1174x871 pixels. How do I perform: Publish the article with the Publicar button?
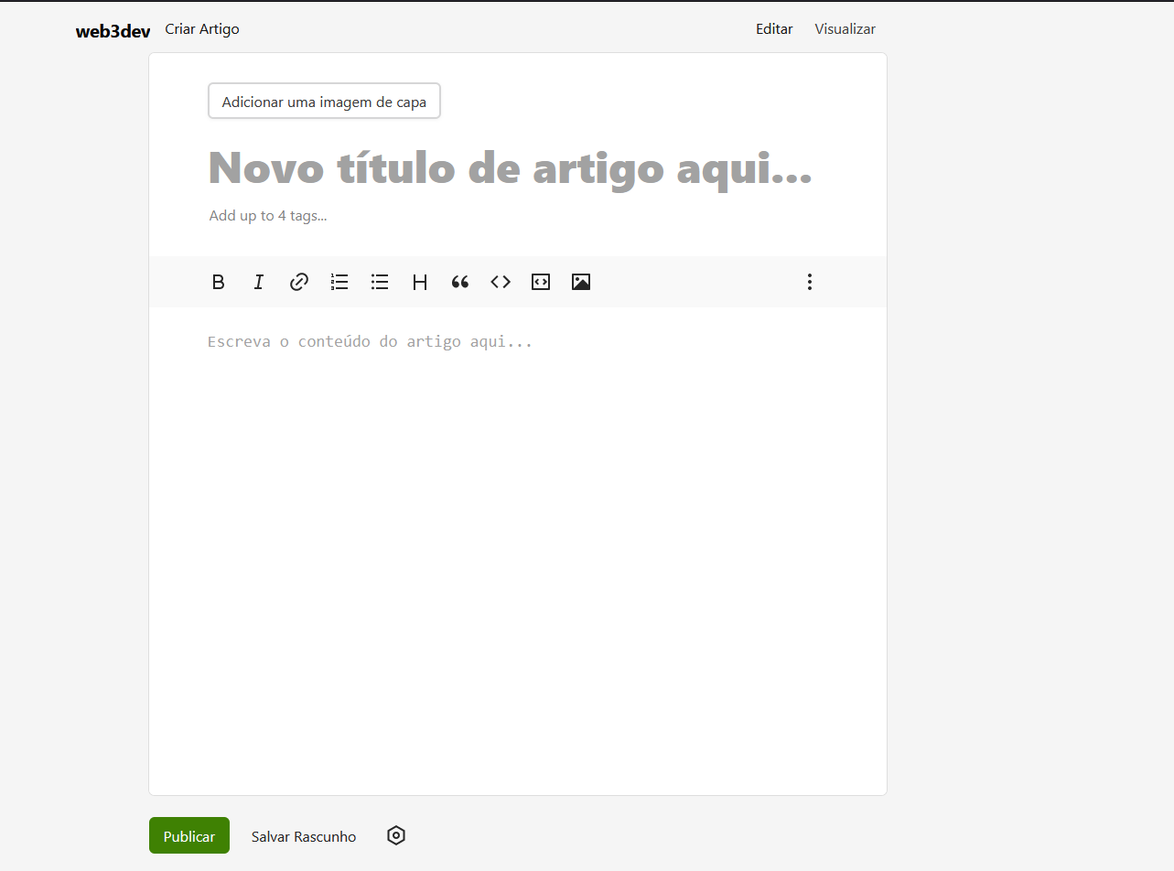pyautogui.click(x=188, y=835)
